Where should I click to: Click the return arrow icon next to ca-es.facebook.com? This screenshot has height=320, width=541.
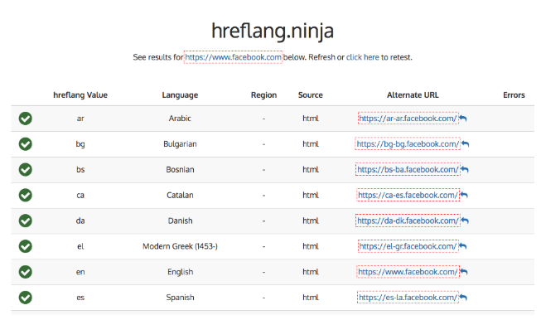point(464,195)
